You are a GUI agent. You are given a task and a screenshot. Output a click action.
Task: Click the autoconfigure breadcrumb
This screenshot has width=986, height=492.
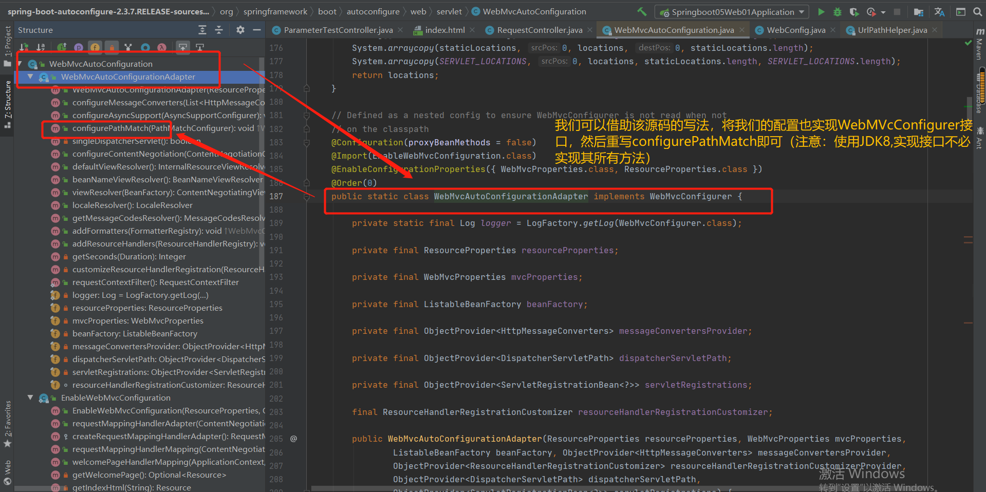(373, 11)
